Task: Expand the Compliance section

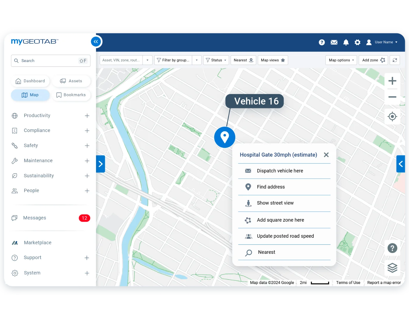Action: pos(87,131)
